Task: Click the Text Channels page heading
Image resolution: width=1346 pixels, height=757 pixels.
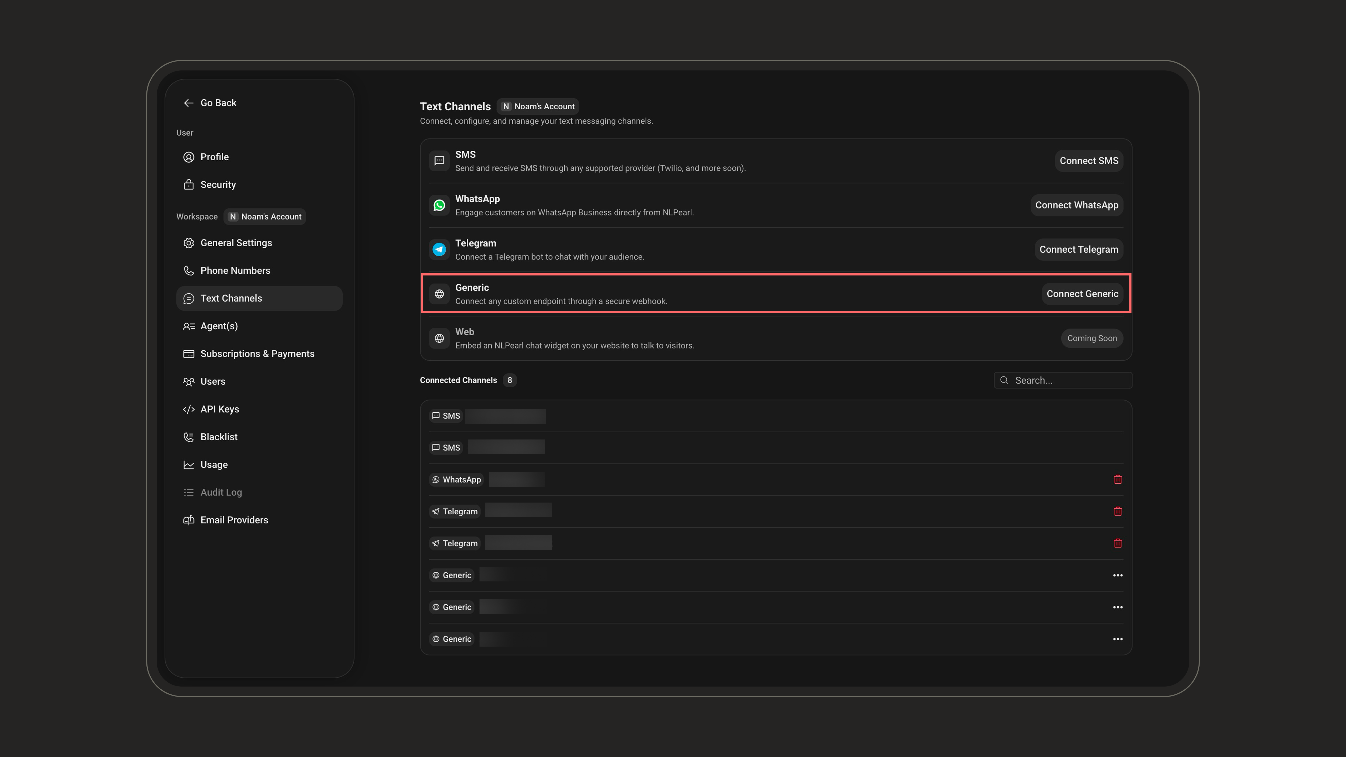Action: (455, 106)
